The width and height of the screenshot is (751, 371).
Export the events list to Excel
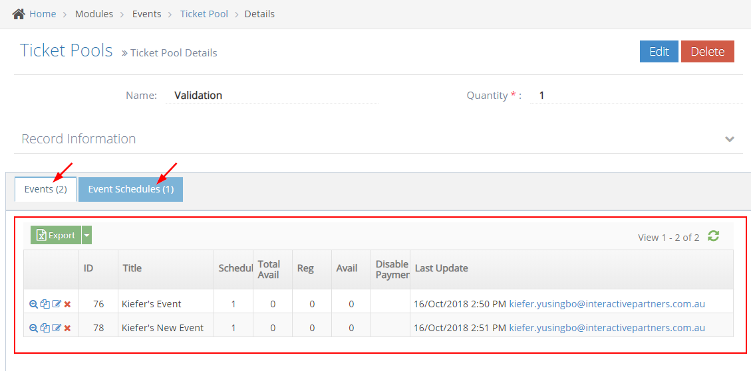coord(56,235)
